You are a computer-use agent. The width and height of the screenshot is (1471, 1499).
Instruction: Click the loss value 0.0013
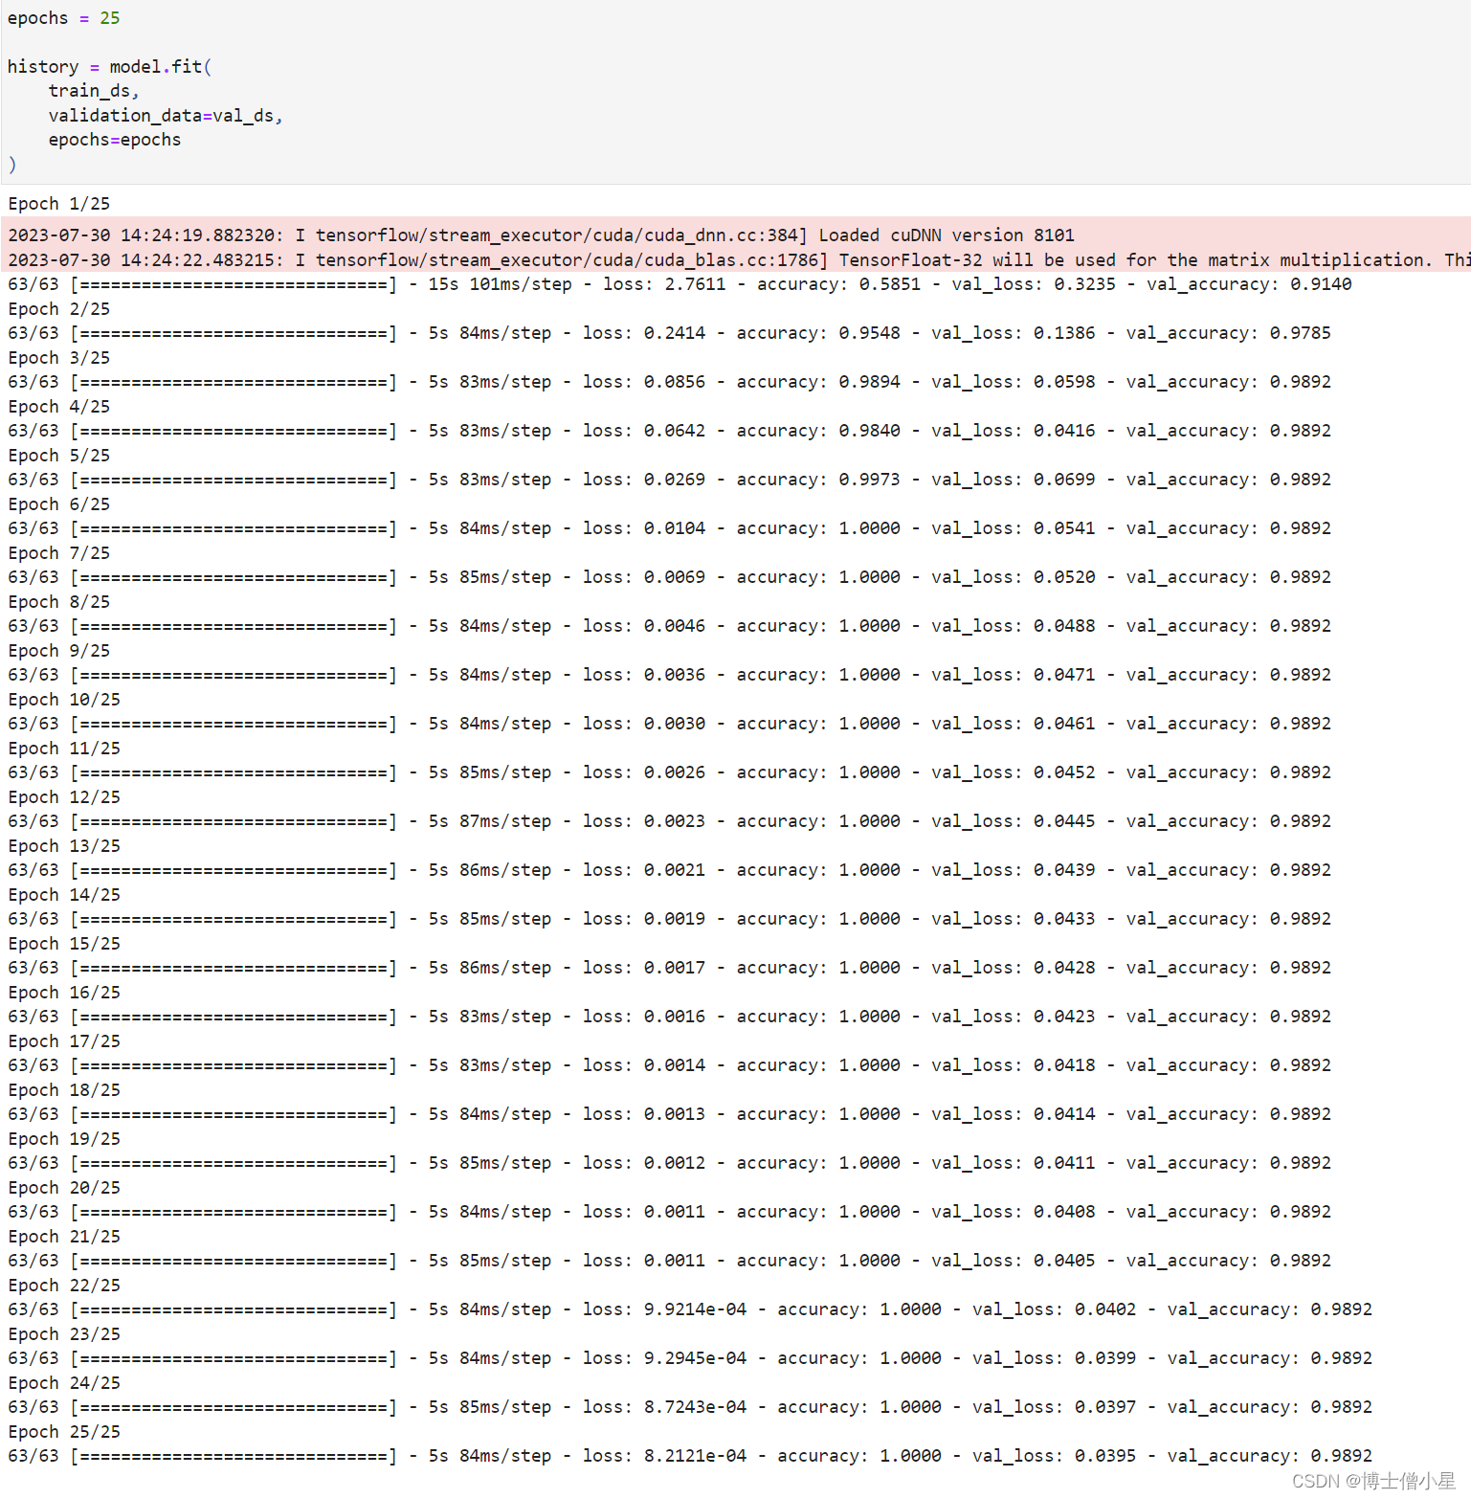[x=675, y=1114]
